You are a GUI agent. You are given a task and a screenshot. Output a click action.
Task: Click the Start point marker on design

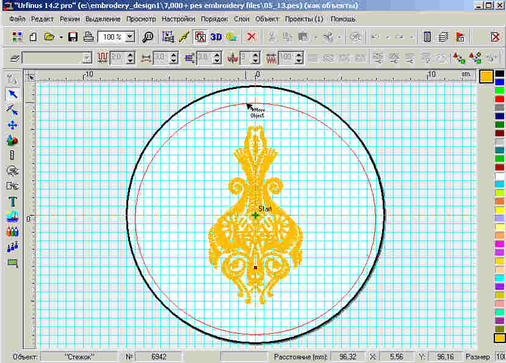click(255, 215)
